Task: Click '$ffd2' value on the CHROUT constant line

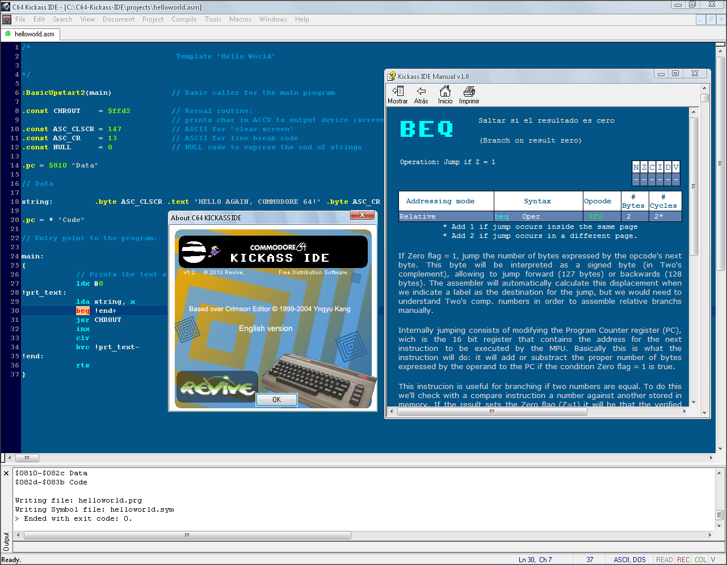Action: (x=119, y=111)
